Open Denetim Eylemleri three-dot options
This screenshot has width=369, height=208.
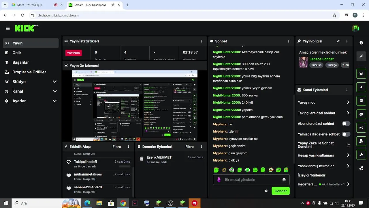coord(201,147)
